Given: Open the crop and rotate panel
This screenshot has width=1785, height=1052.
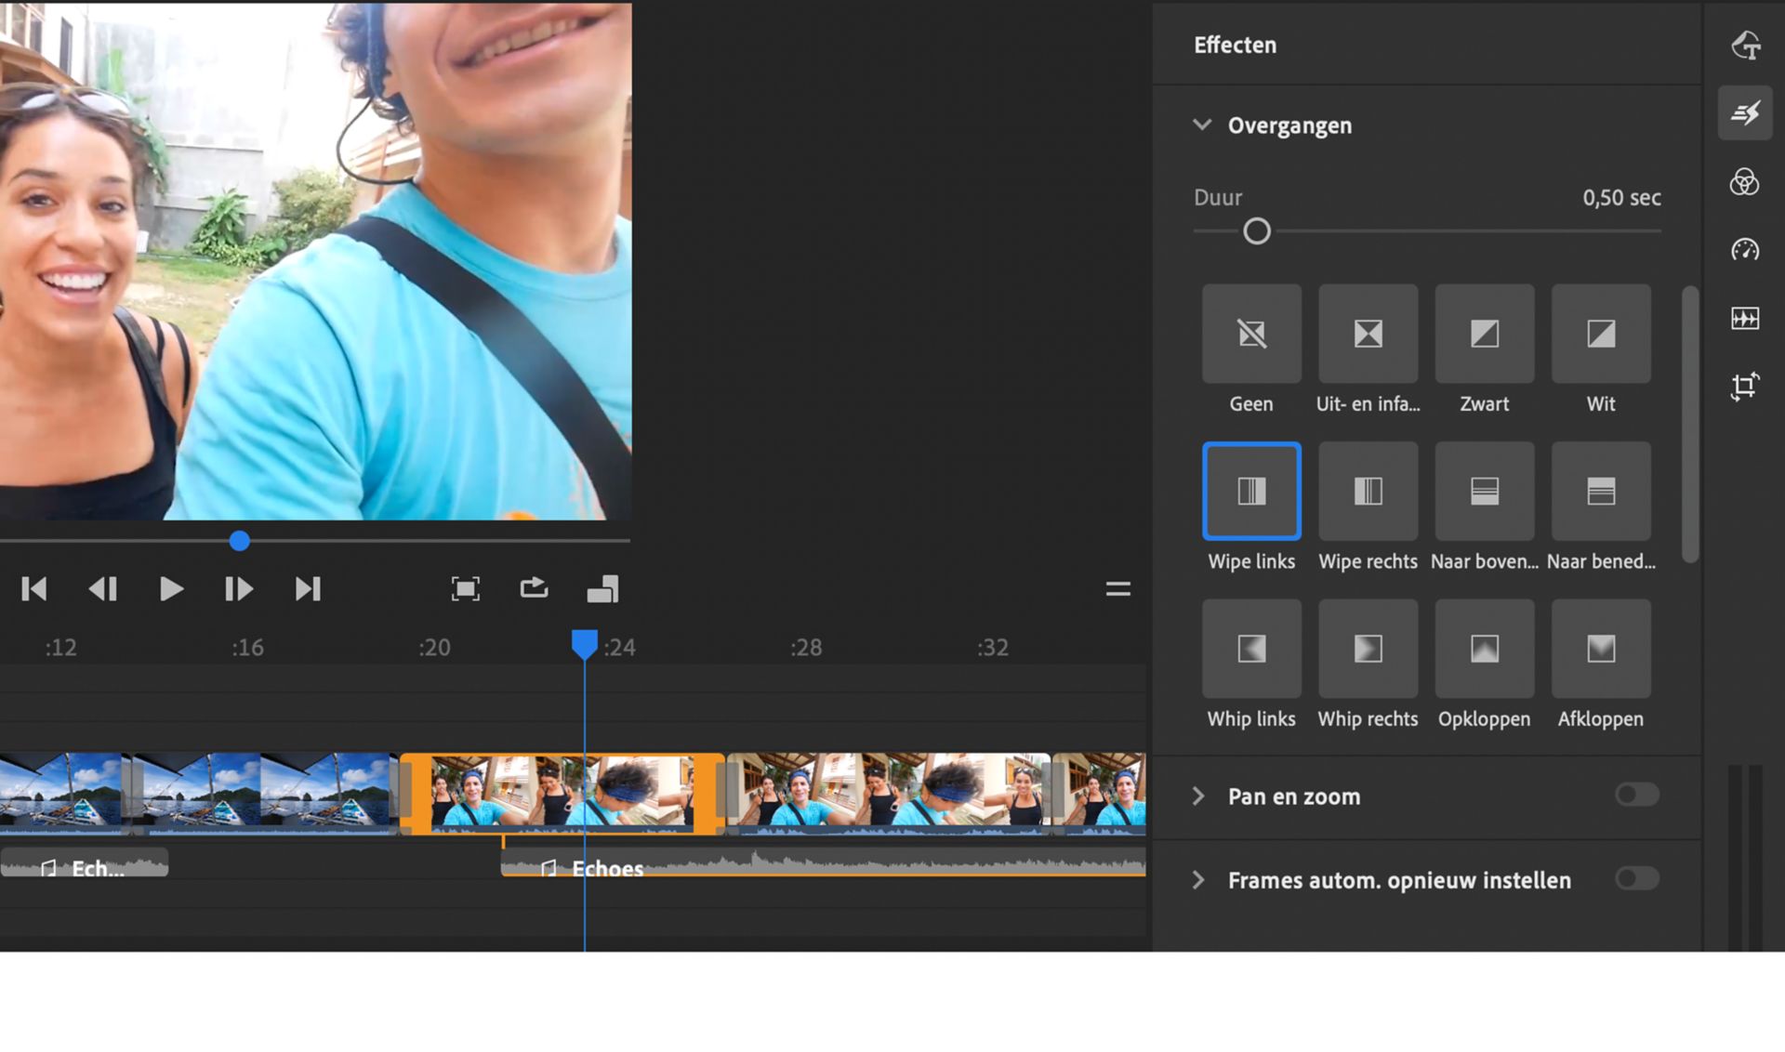Looking at the screenshot, I should pyautogui.click(x=1744, y=387).
